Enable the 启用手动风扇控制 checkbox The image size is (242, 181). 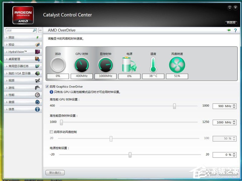[51, 132]
